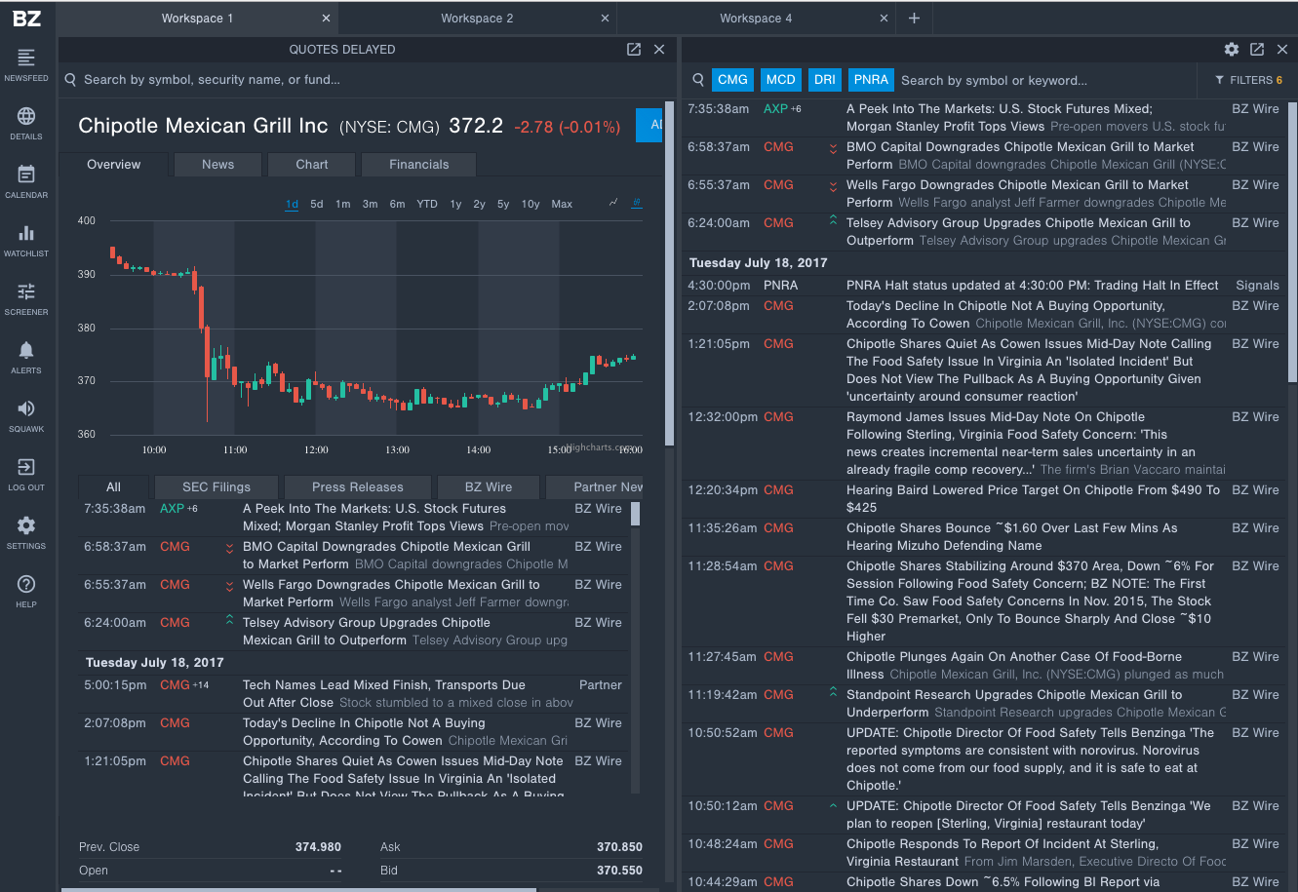Click the MCD ticker filter tag
1298x892 pixels.
pos(780,80)
